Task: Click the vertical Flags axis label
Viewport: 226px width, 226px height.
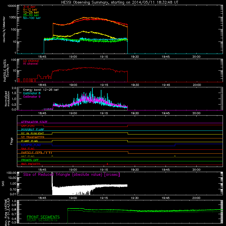Action: coord(12,141)
